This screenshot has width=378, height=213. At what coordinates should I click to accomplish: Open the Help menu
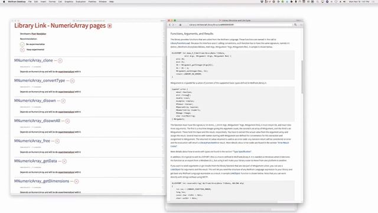point(112,1)
